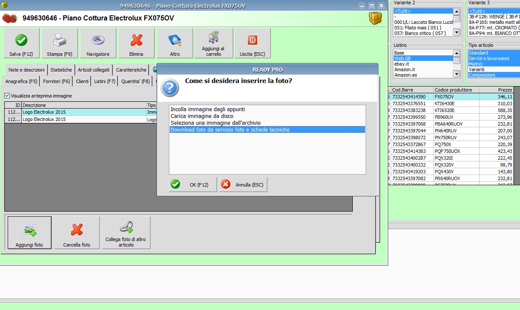The width and height of the screenshot is (520, 310).
Task: Select Varianti in Tipo articolo list
Action: point(494,69)
